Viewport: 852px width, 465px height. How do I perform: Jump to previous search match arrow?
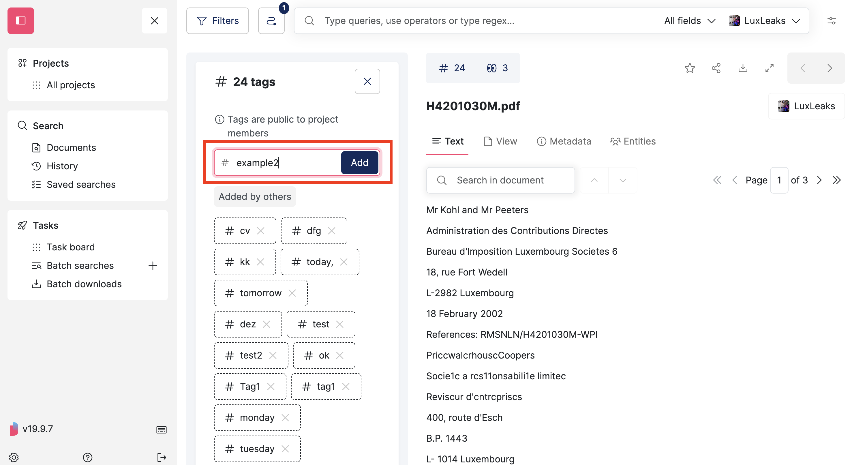(594, 180)
